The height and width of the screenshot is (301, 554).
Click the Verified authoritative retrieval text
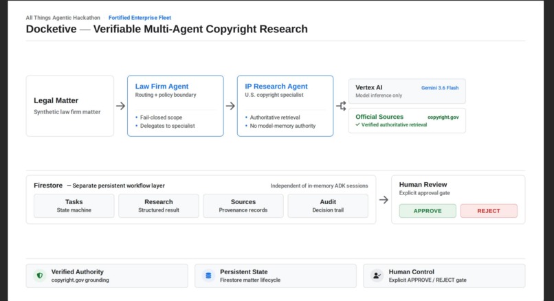click(x=394, y=124)
